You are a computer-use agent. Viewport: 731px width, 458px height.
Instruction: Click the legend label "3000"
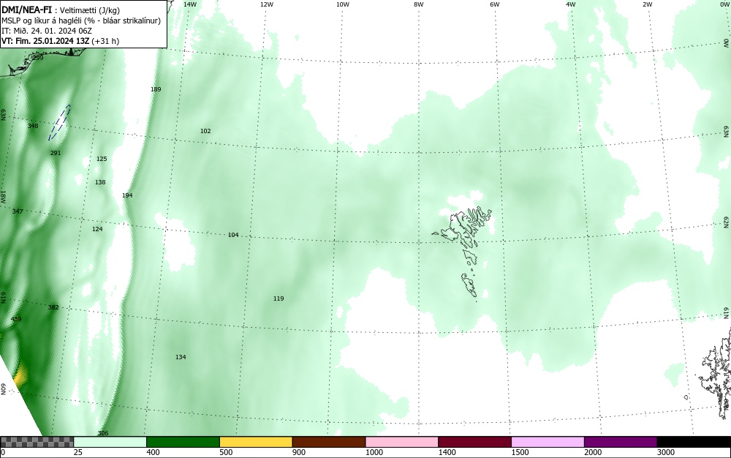pos(666,452)
